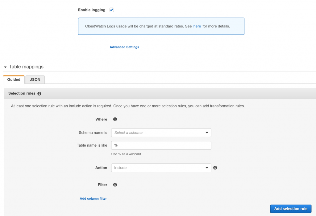
Task: Open the 'here' CloudWatch pricing link
Action: tap(197, 26)
